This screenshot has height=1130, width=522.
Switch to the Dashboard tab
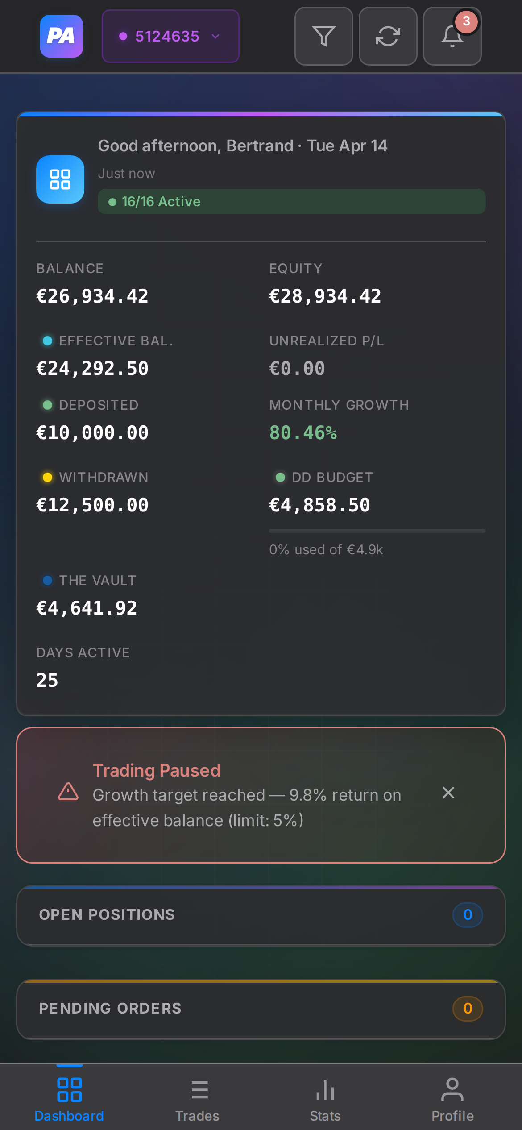point(69,1098)
